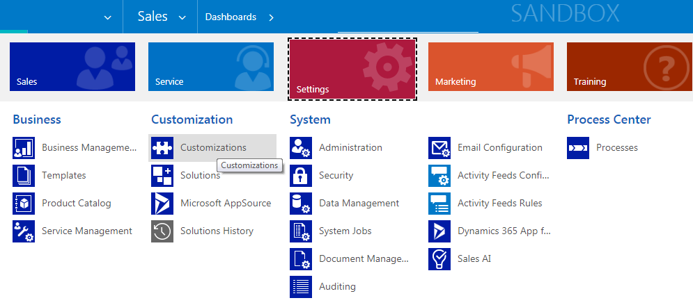Open the Data Management database icon
The image size is (693, 305).
pos(301,204)
